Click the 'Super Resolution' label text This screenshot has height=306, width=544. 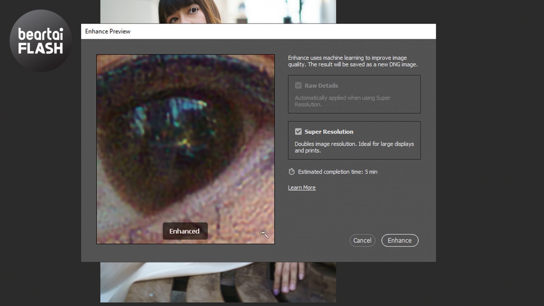click(x=329, y=132)
